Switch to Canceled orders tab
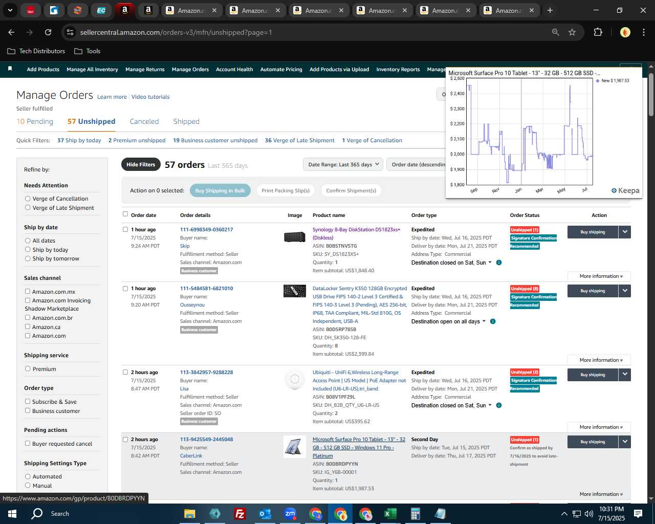Image resolution: width=655 pixels, height=524 pixels. click(144, 121)
